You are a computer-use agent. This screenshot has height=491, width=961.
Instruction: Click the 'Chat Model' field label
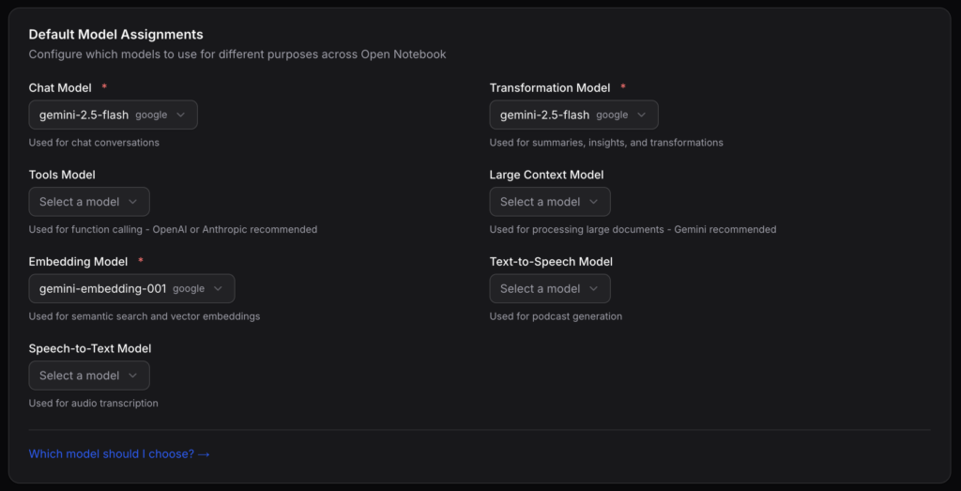coord(60,88)
